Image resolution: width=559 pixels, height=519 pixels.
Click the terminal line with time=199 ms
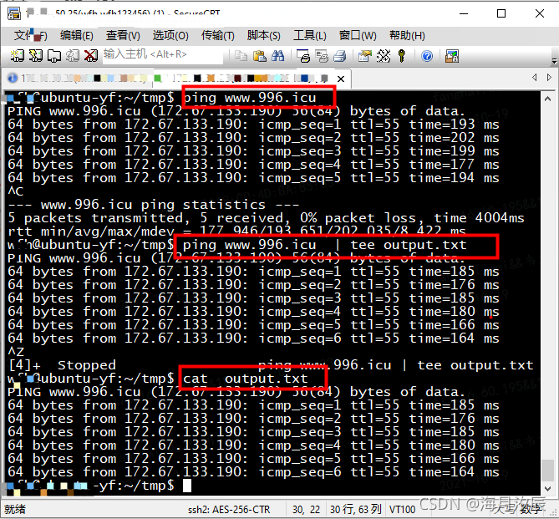click(253, 151)
